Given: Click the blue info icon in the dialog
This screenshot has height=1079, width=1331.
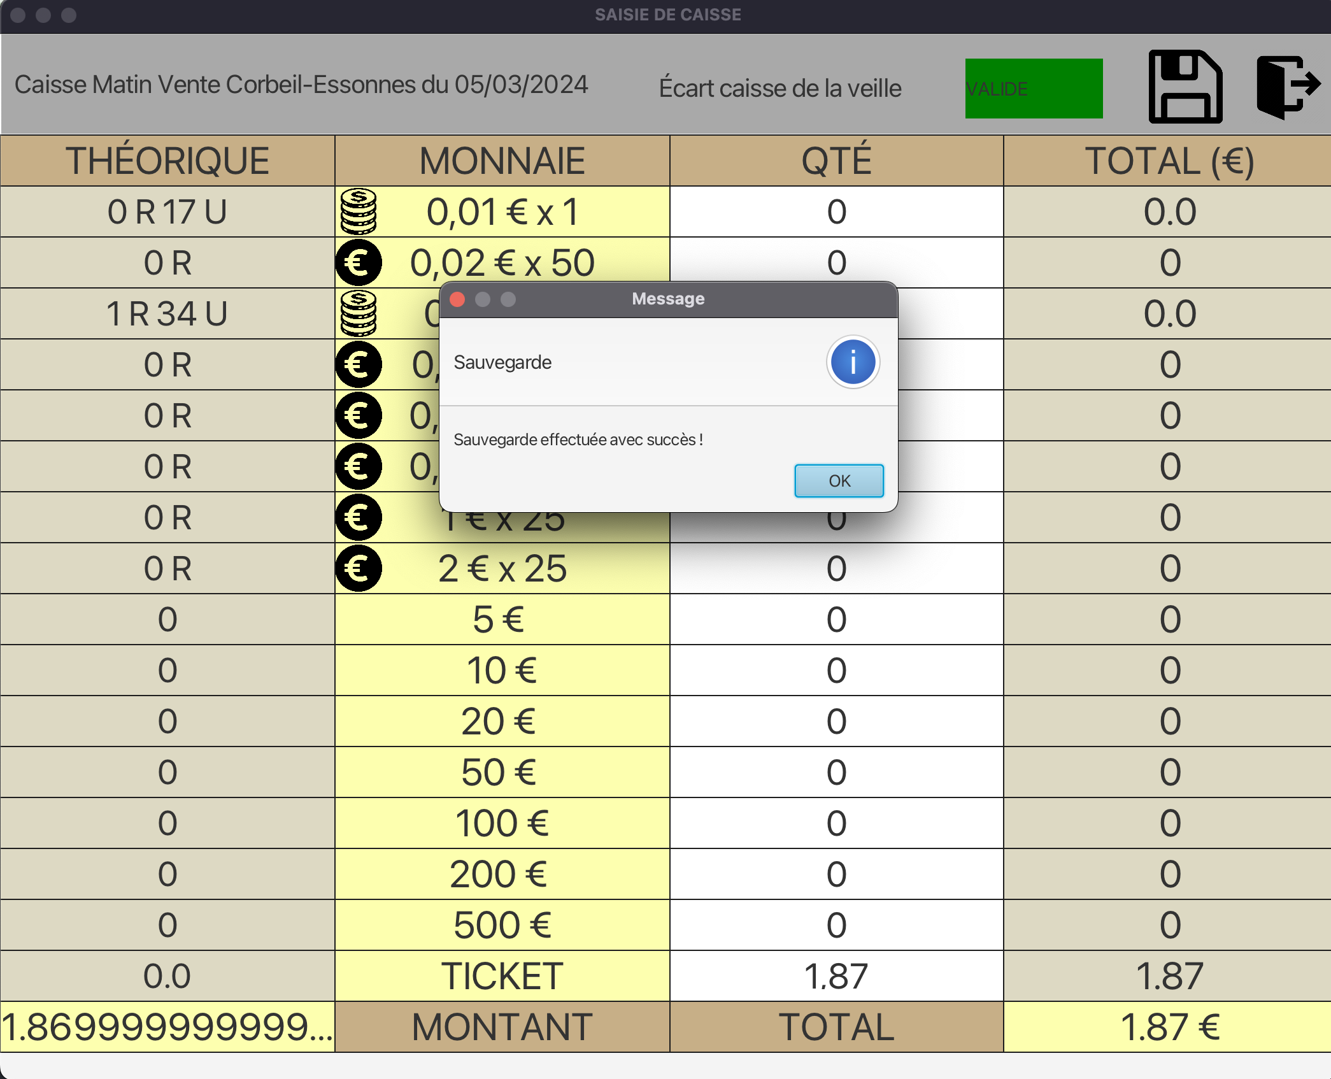Looking at the screenshot, I should pos(853,362).
